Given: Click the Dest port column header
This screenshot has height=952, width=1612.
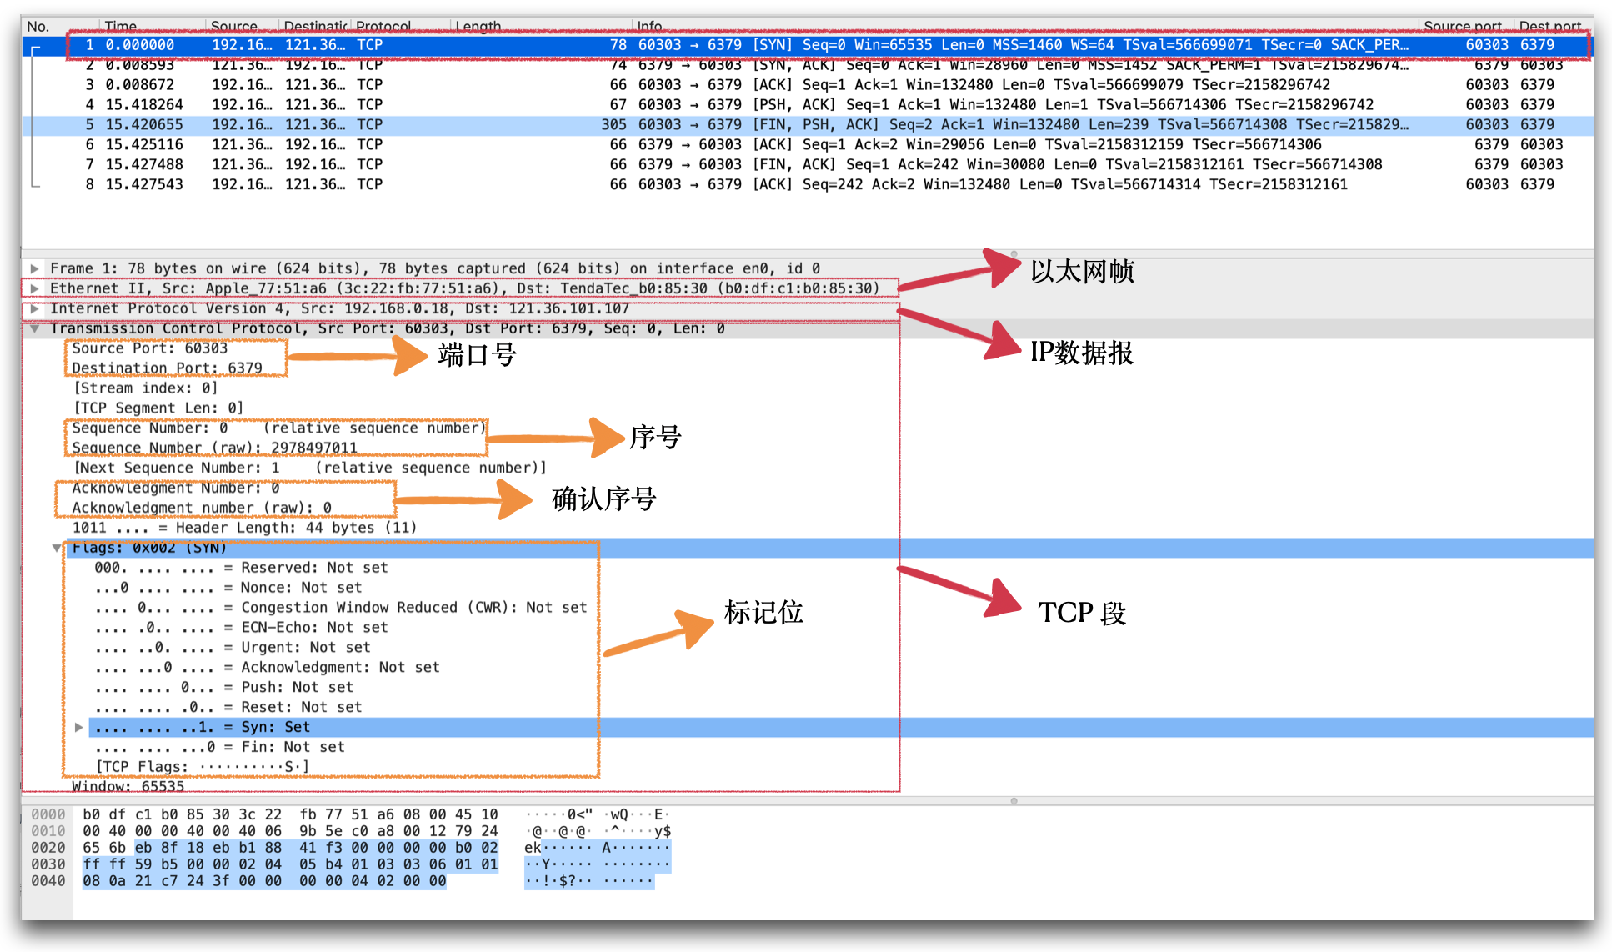Looking at the screenshot, I should tap(1550, 27).
